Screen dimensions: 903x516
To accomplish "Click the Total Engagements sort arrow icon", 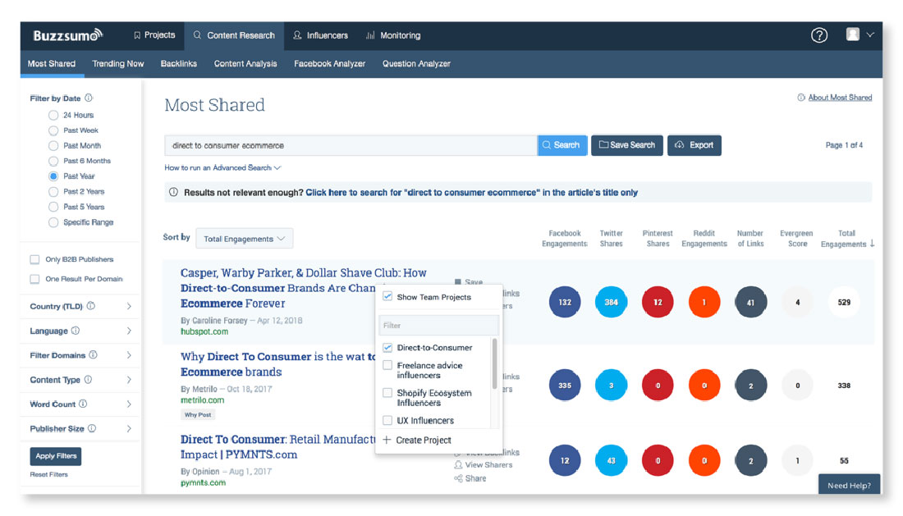I will (x=872, y=244).
